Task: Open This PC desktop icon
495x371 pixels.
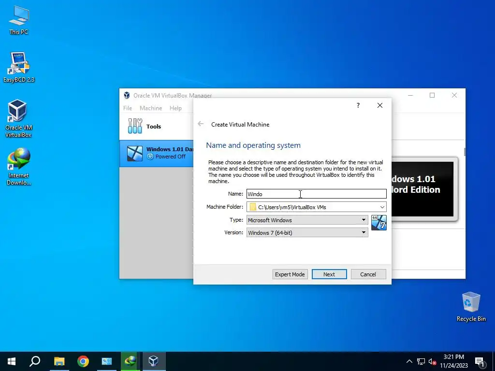Action: 19,20
